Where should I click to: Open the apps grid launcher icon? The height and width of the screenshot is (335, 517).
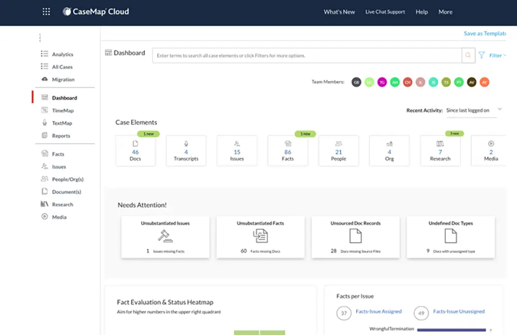47,12
